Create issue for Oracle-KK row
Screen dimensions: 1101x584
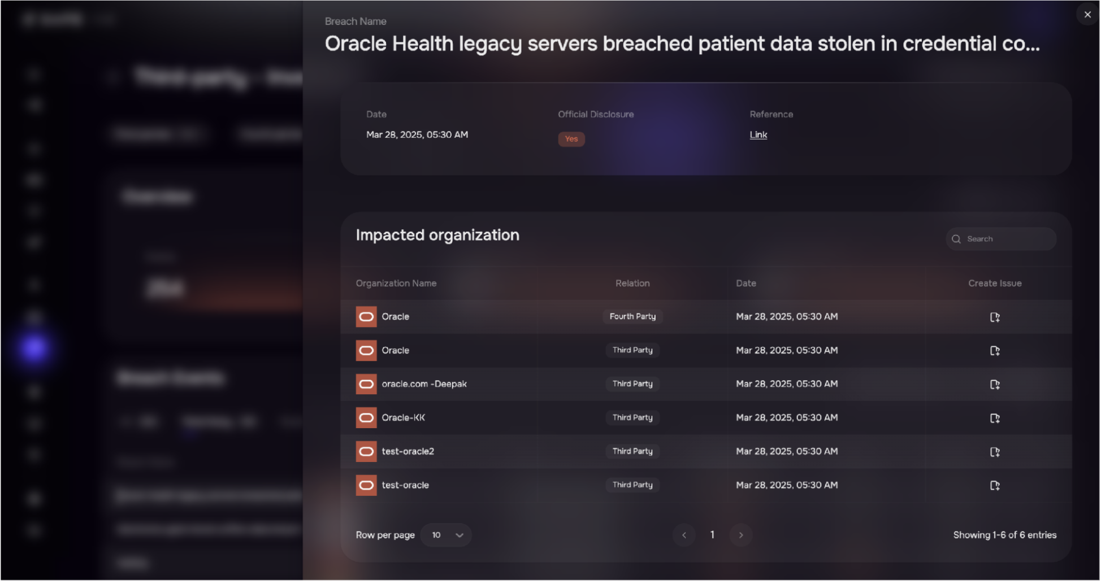tap(995, 418)
